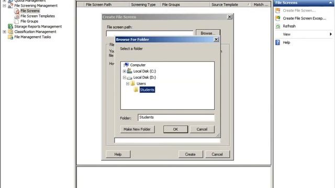
Task: Click the File Screen Templates icon
Action: click(17, 16)
